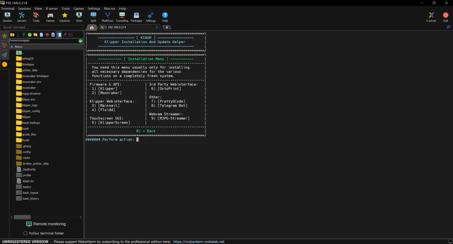Screen dimensions: 453x244
Task: Open the Sftp globe sidebar tab
Action: tap(4, 64)
